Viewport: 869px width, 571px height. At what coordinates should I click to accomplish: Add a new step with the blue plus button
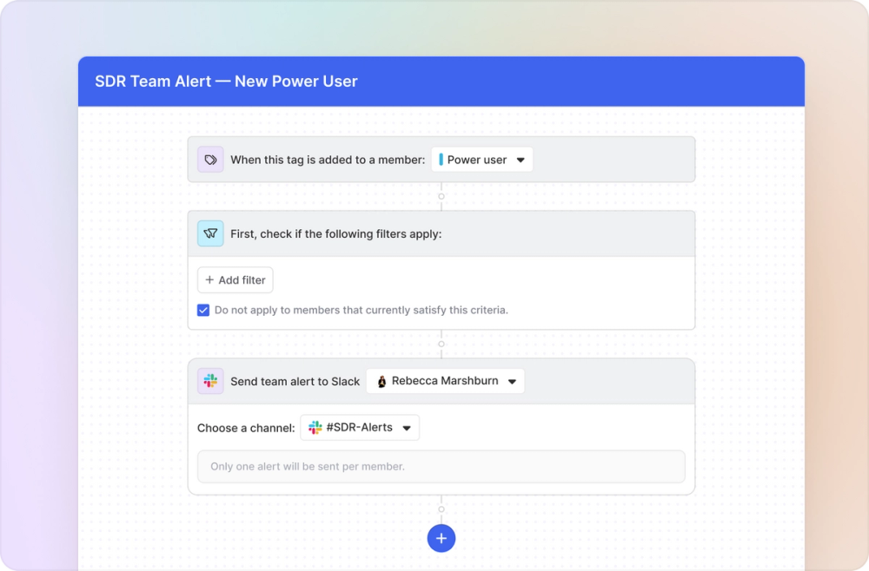[x=441, y=538]
